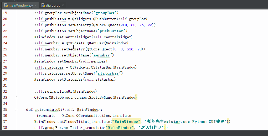The height and width of the screenshot is (136, 268).
Task: Click the "对话框控制" string on line 38
Action: click(x=151, y=127)
